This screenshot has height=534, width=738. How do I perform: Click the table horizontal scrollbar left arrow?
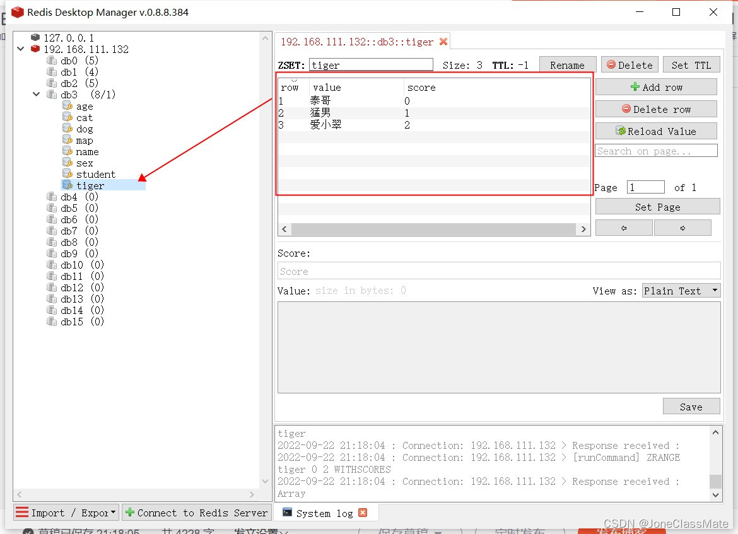[x=284, y=229]
